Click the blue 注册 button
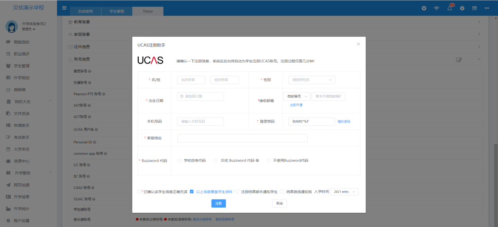Viewport: 498px width, 227px height. 219,204
